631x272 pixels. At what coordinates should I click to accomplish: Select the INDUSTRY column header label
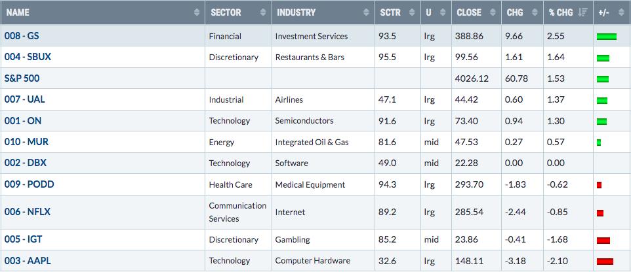pos(296,12)
